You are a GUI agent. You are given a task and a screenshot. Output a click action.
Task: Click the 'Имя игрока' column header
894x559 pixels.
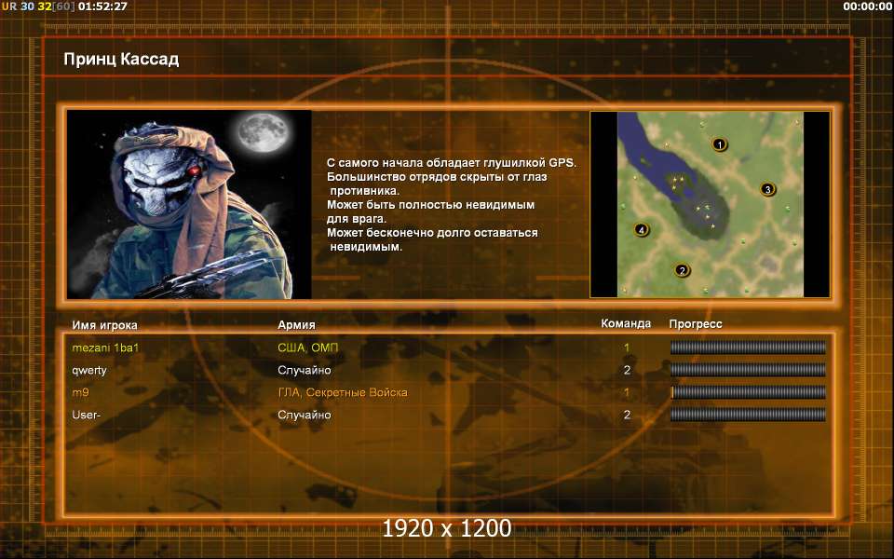(105, 325)
